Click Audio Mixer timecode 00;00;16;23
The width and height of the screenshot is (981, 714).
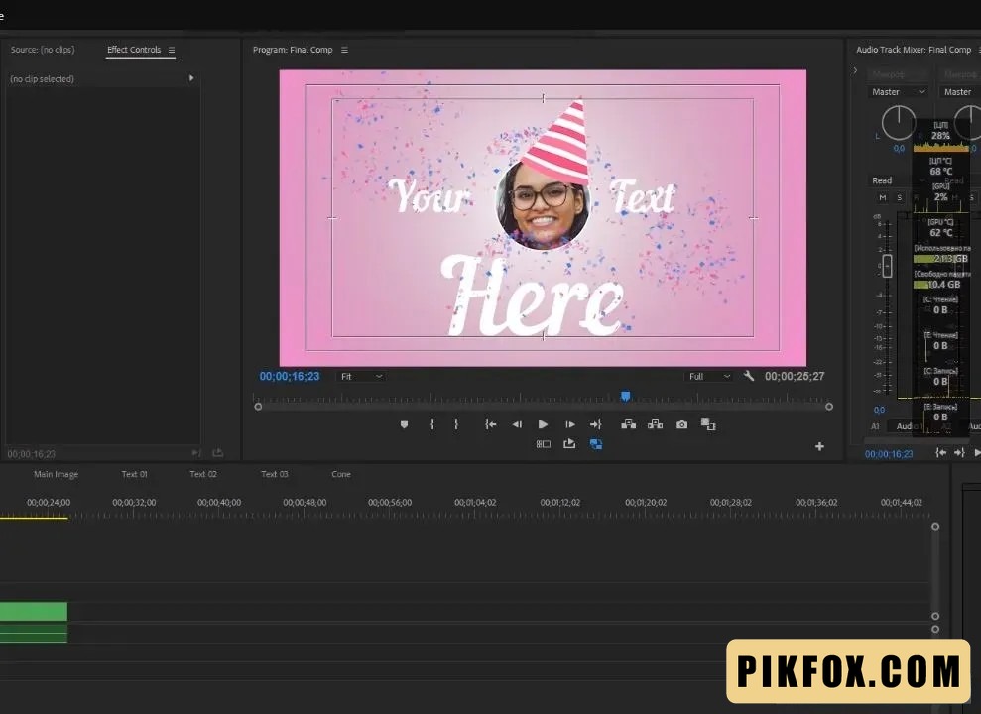[x=889, y=454]
